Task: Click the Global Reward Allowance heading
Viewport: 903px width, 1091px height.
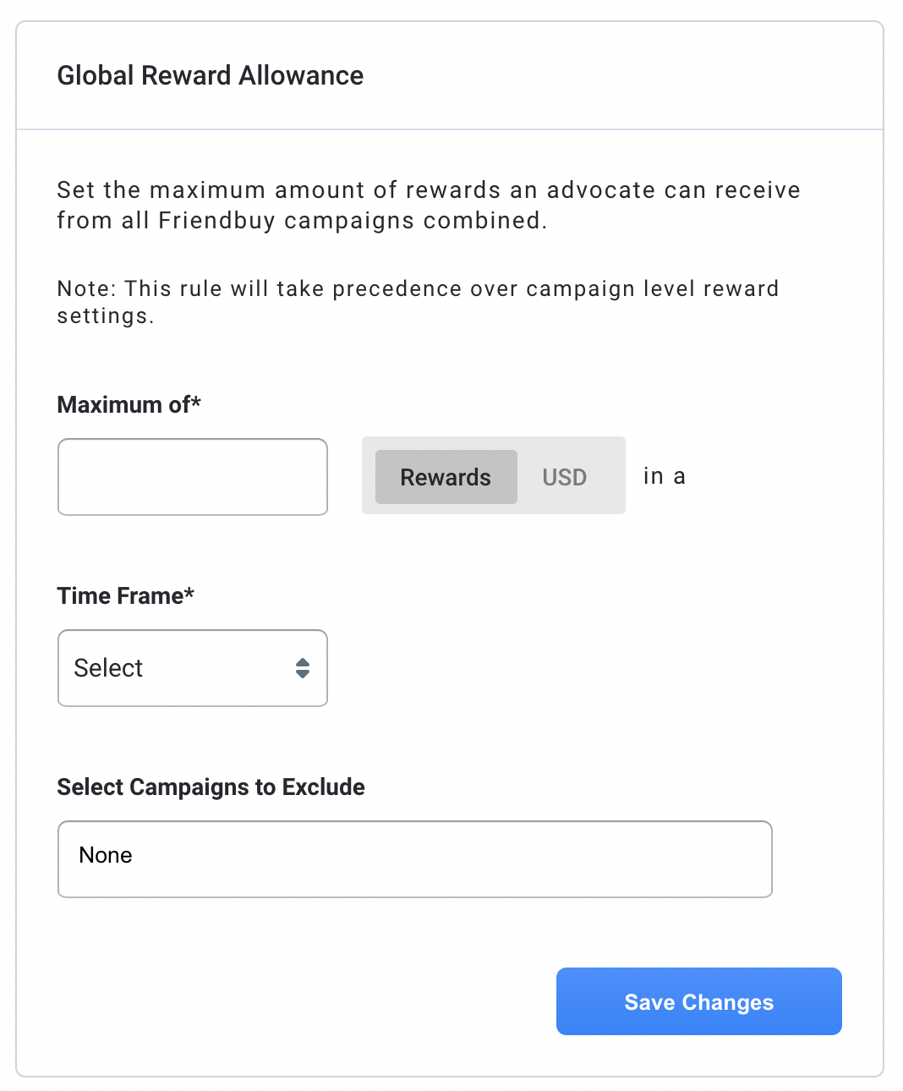Action: pos(210,75)
